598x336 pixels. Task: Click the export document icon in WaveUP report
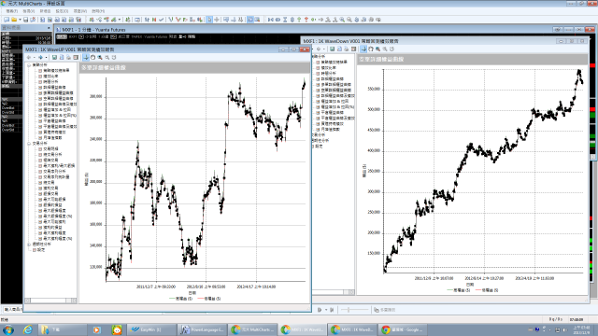tap(62, 58)
